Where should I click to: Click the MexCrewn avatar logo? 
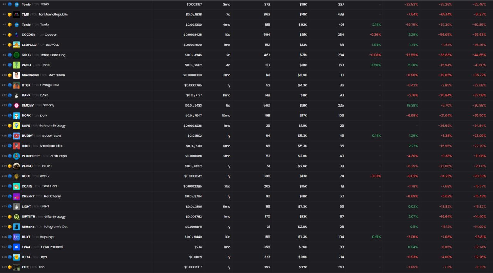[17, 75]
